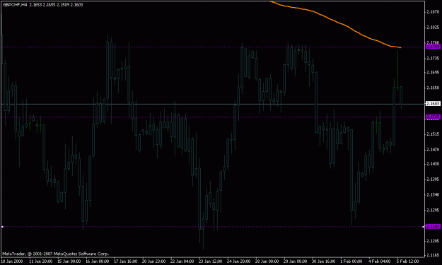Image resolution: width=442 pixels, height=265 pixels.
Task: Click the 2.1515 price scale value
Action: [433, 134]
